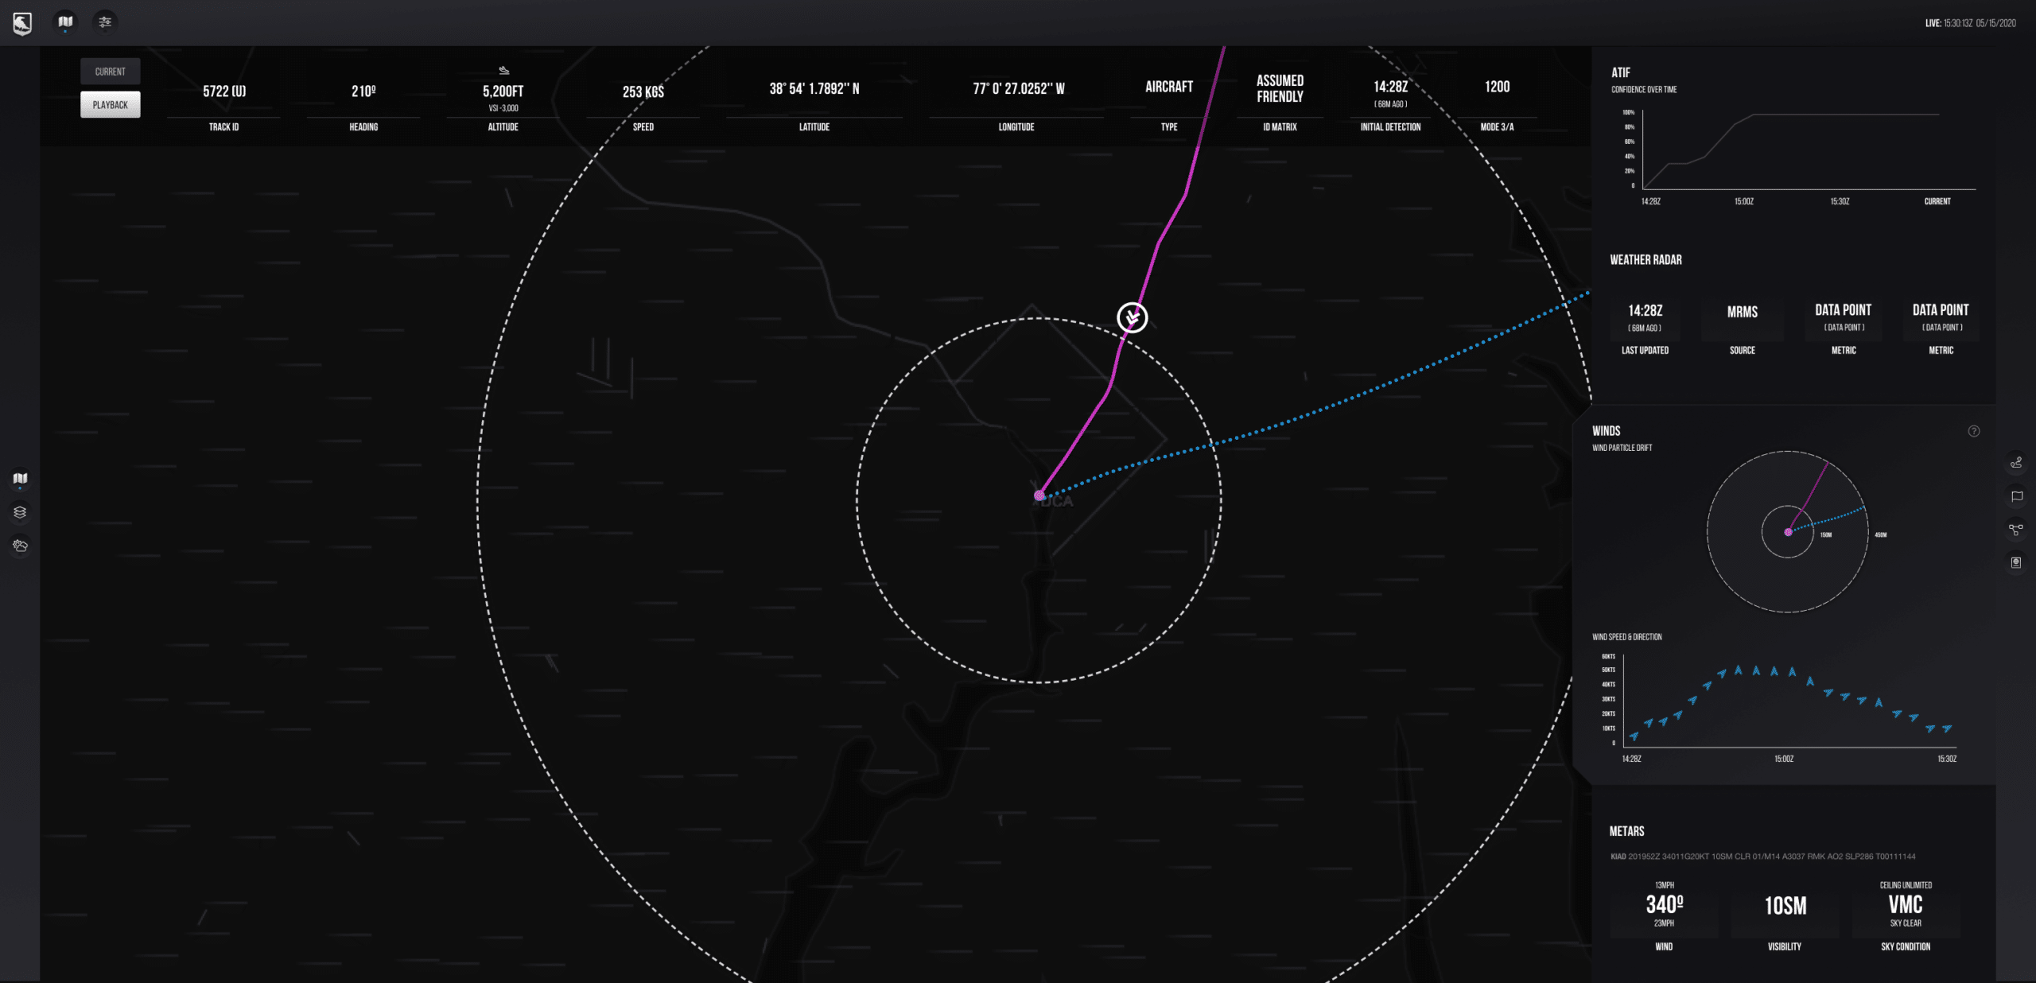Image resolution: width=2036 pixels, height=983 pixels.
Task: Select the aircraft marker on the track
Action: pyautogui.click(x=1133, y=317)
